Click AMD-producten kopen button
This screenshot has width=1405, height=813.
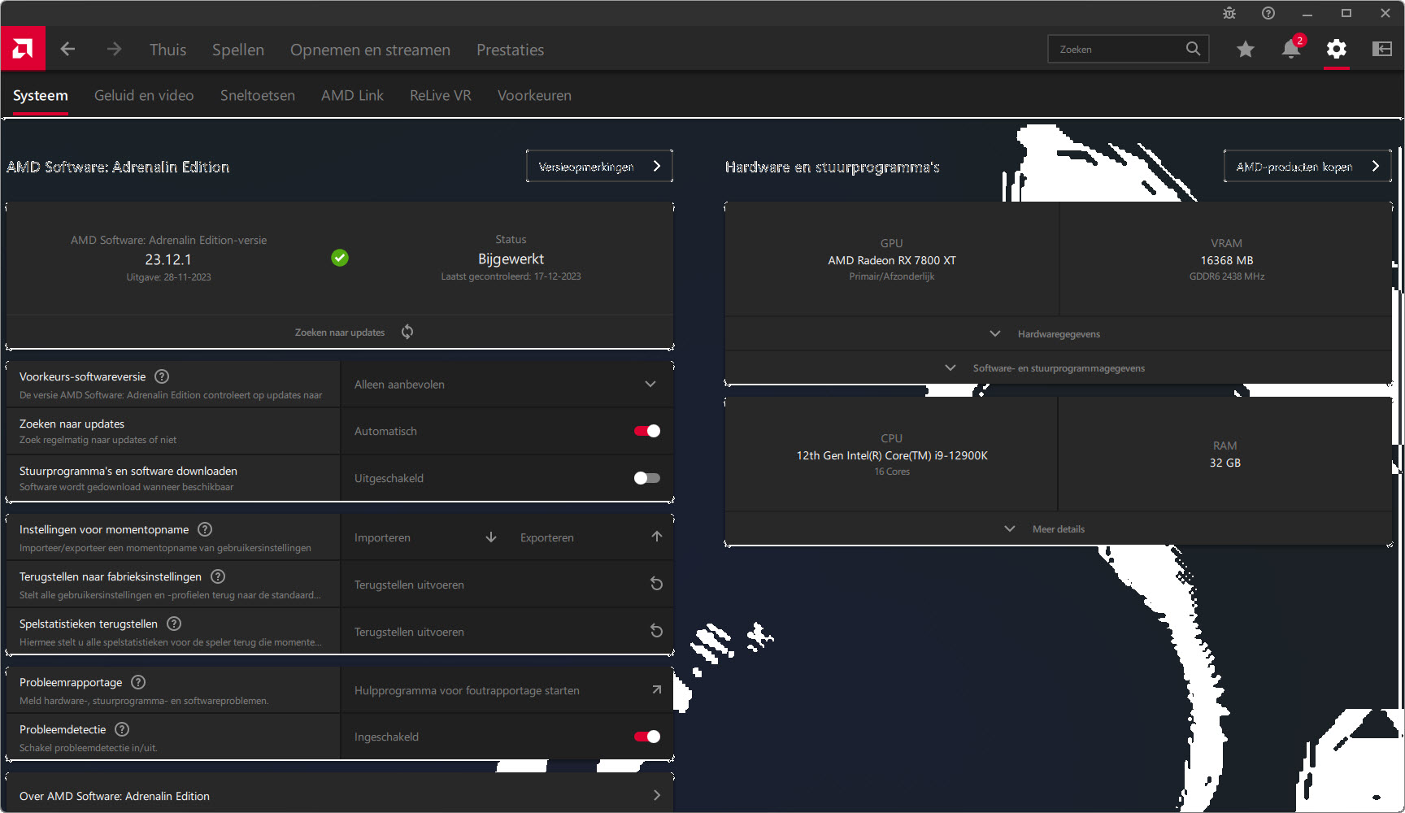coord(1307,166)
